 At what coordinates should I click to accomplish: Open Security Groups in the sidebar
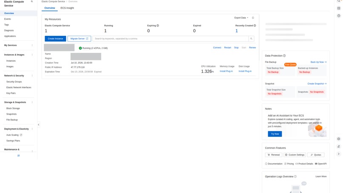(14, 82)
